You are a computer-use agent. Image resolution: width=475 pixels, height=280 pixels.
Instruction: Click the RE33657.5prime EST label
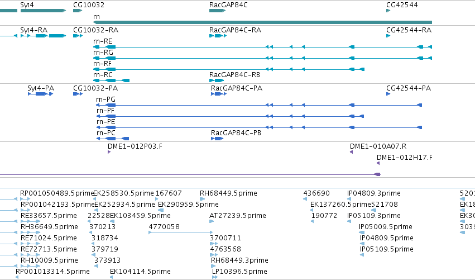pyautogui.click(x=49, y=216)
